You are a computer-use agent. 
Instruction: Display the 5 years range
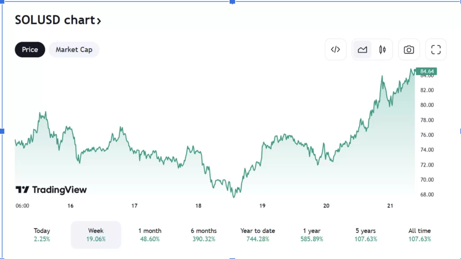[x=366, y=235]
